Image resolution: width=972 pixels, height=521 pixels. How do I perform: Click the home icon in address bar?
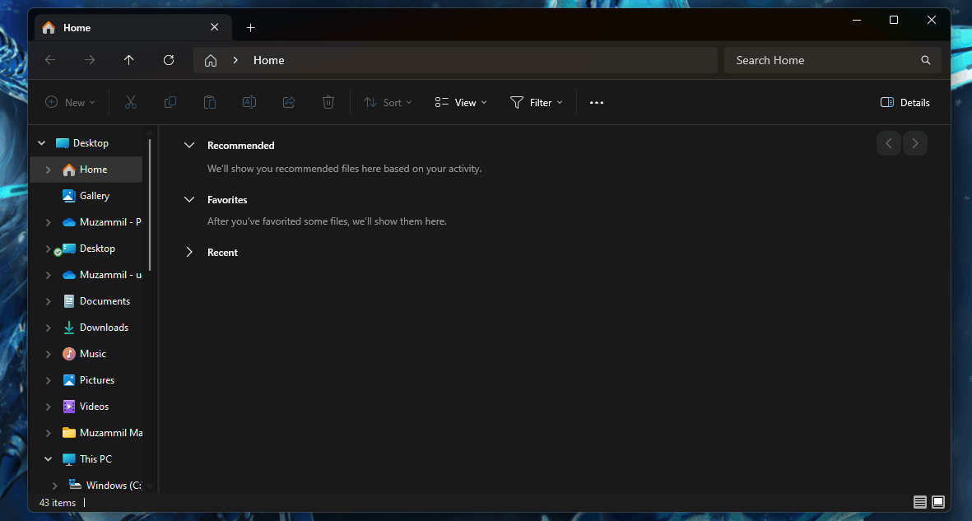coord(211,60)
